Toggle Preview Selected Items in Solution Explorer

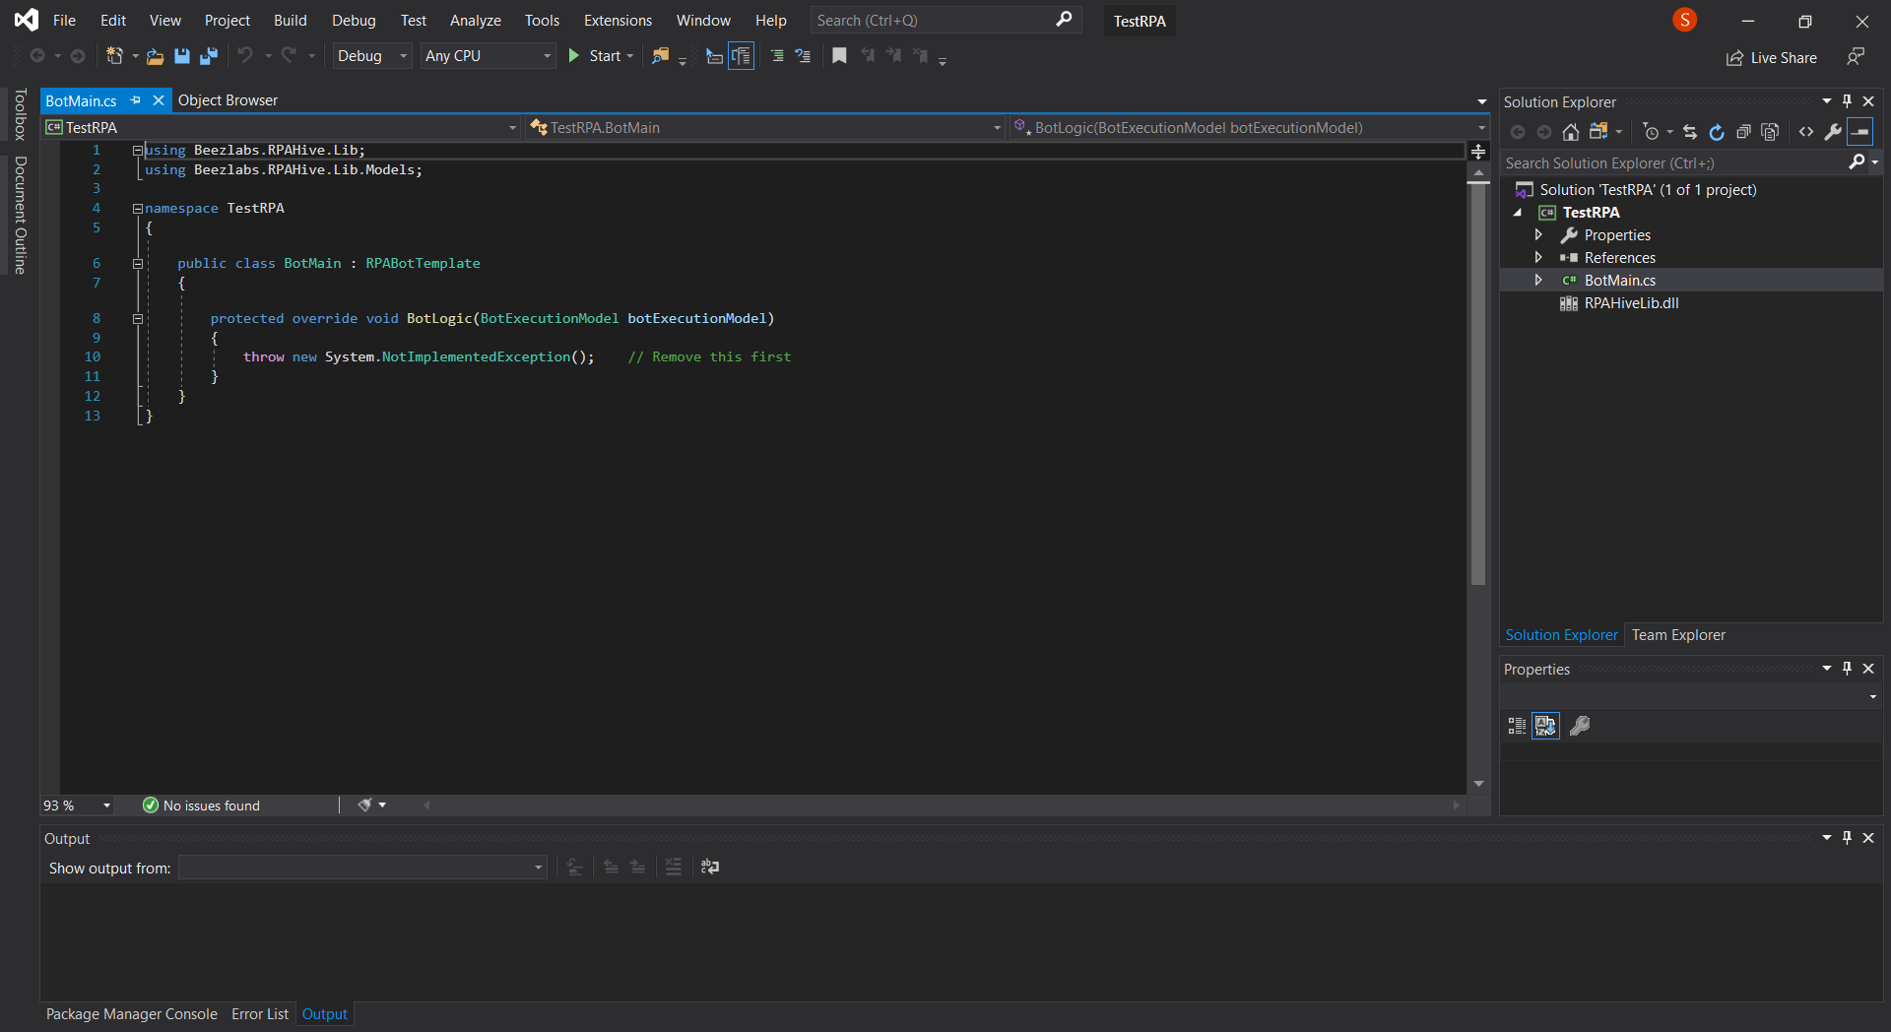pyautogui.click(x=1859, y=132)
